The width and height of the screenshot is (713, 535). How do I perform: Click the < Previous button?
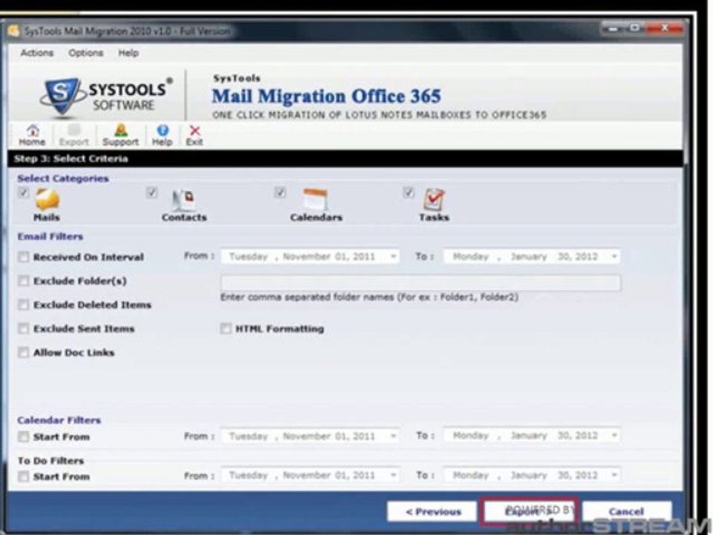click(x=432, y=512)
